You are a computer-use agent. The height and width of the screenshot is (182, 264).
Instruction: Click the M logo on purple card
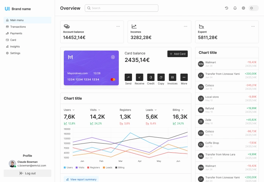[x=70, y=57]
